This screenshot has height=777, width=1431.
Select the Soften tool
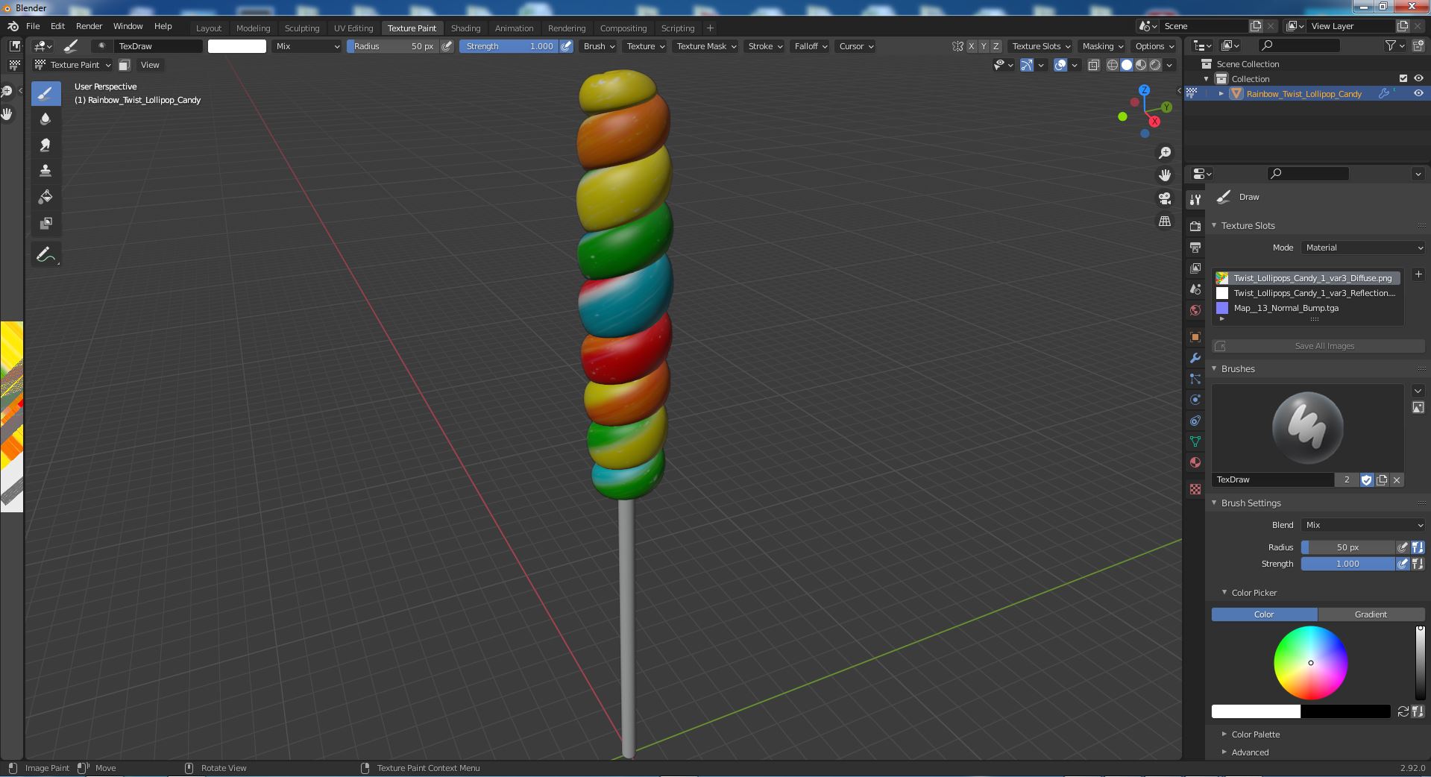click(x=45, y=119)
